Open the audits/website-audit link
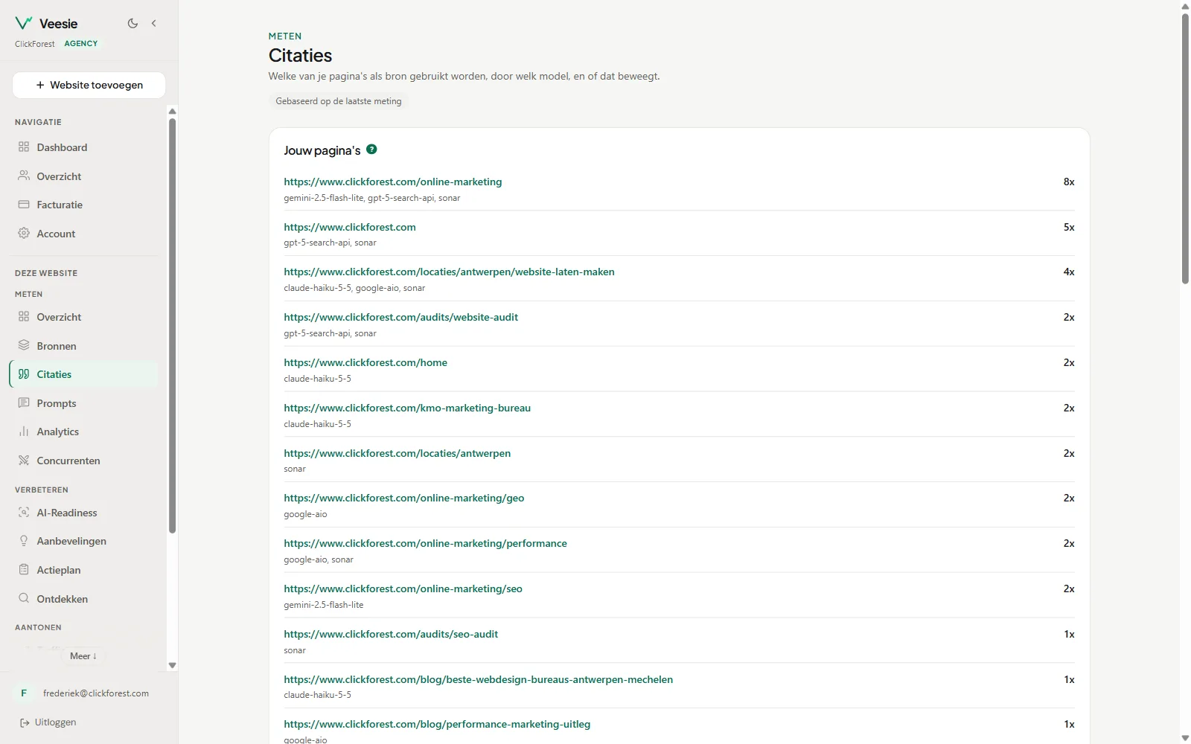This screenshot has height=744, width=1191. point(400,317)
